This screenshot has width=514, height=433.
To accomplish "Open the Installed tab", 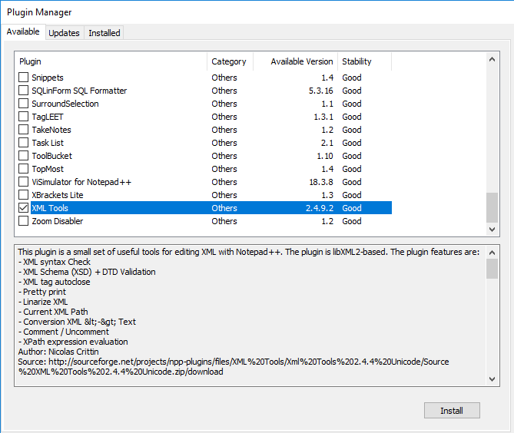I will pyautogui.click(x=104, y=33).
